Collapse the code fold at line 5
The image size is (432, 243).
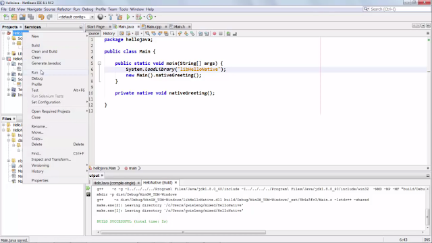click(99, 63)
